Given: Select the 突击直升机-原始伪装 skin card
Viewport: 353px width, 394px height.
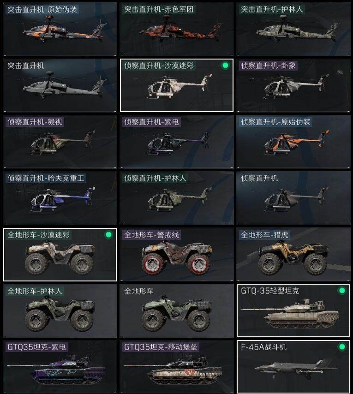Looking at the screenshot, I should pyautogui.click(x=60, y=29).
